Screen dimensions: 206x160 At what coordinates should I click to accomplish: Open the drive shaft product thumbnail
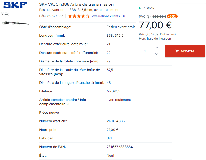tap(16, 23)
